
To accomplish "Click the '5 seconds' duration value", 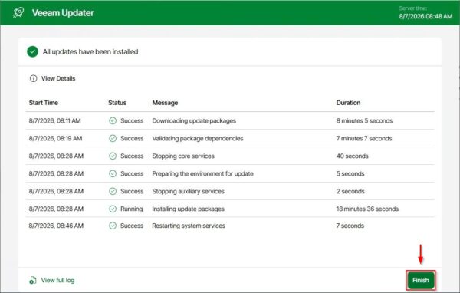I will pyautogui.click(x=350, y=173).
